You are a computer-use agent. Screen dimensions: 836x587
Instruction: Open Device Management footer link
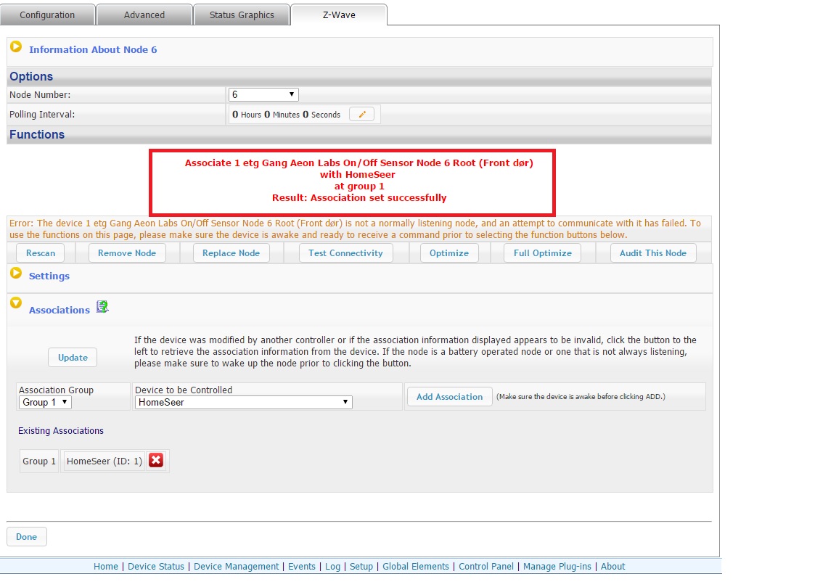click(236, 566)
